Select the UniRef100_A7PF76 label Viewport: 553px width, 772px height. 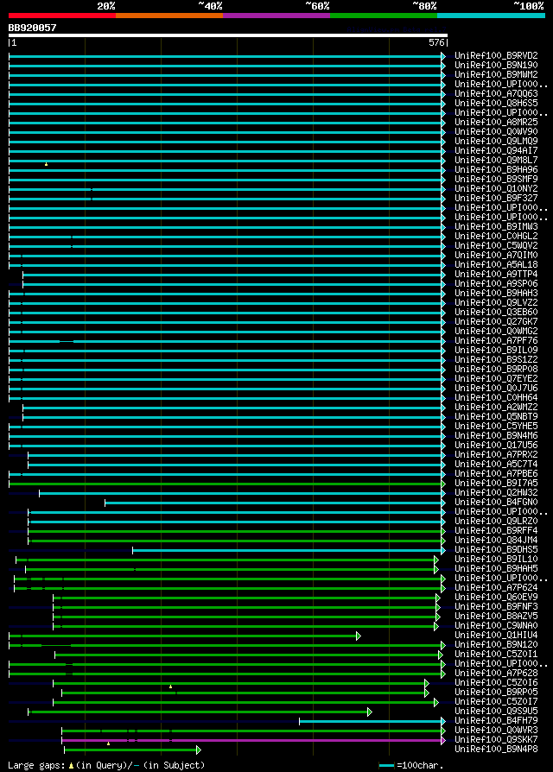pyautogui.click(x=496, y=341)
